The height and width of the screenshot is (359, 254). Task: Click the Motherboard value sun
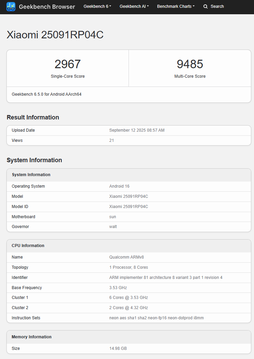pyautogui.click(x=113, y=217)
